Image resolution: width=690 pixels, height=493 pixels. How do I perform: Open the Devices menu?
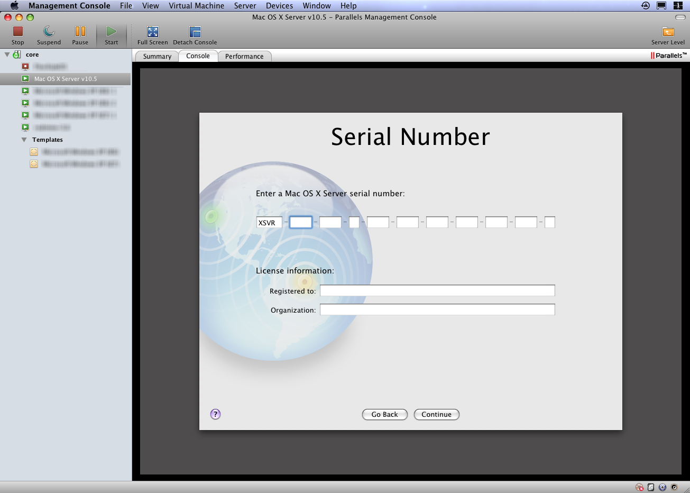[279, 6]
